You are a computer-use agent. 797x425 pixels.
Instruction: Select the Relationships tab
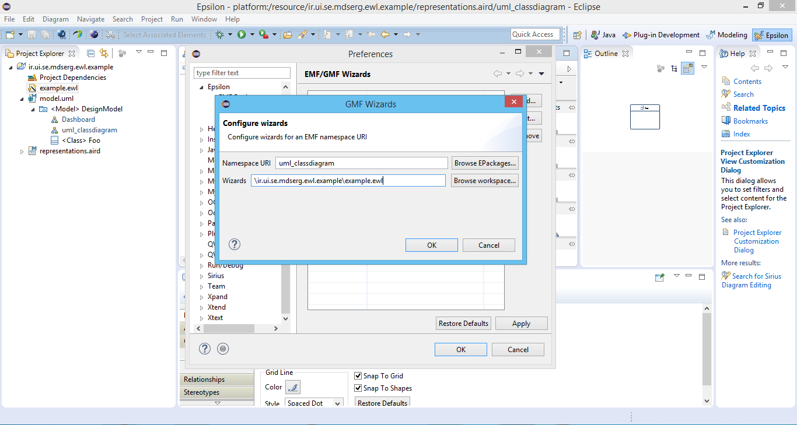click(204, 380)
